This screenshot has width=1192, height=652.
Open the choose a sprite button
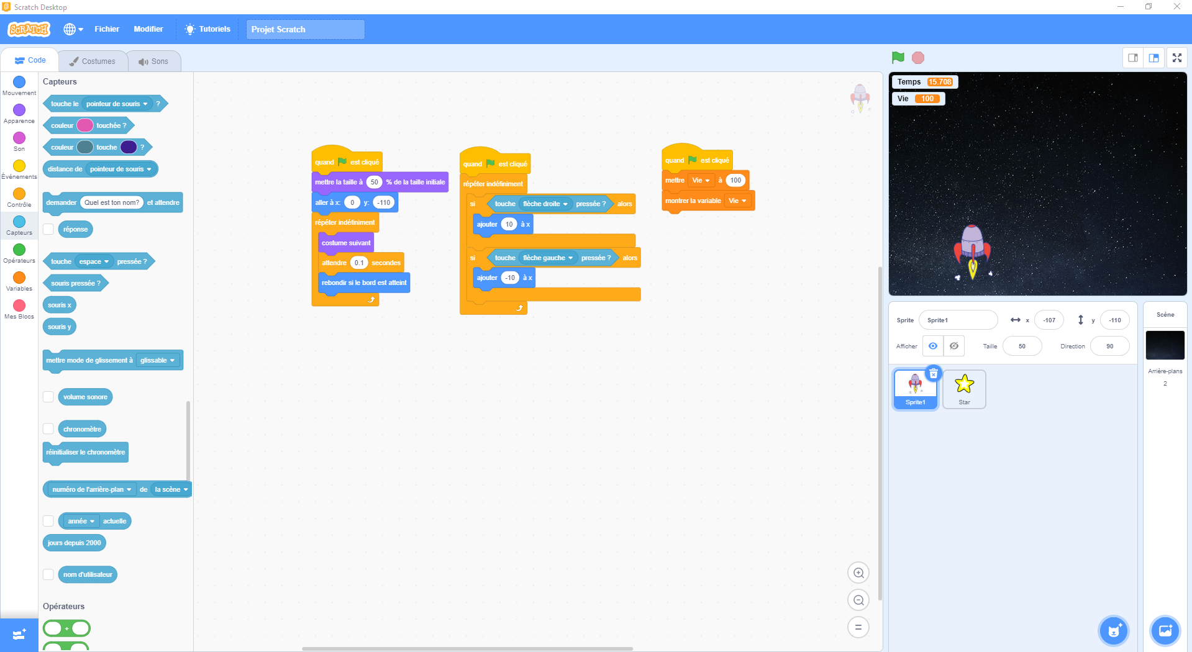1113,631
